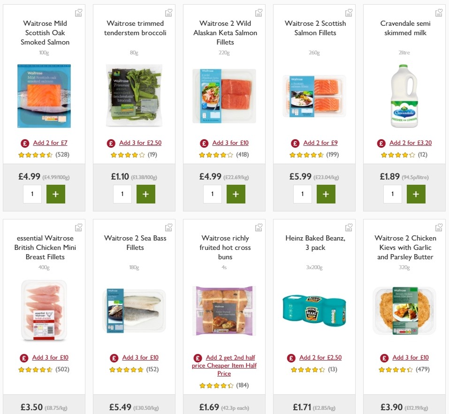
Task: Click the quantity field for tenderstem broccoli
Action: (x=122, y=194)
